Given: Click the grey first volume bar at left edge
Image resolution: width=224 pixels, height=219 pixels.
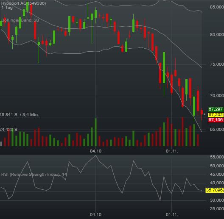Looking at the screenshot, I should pos(1,144).
